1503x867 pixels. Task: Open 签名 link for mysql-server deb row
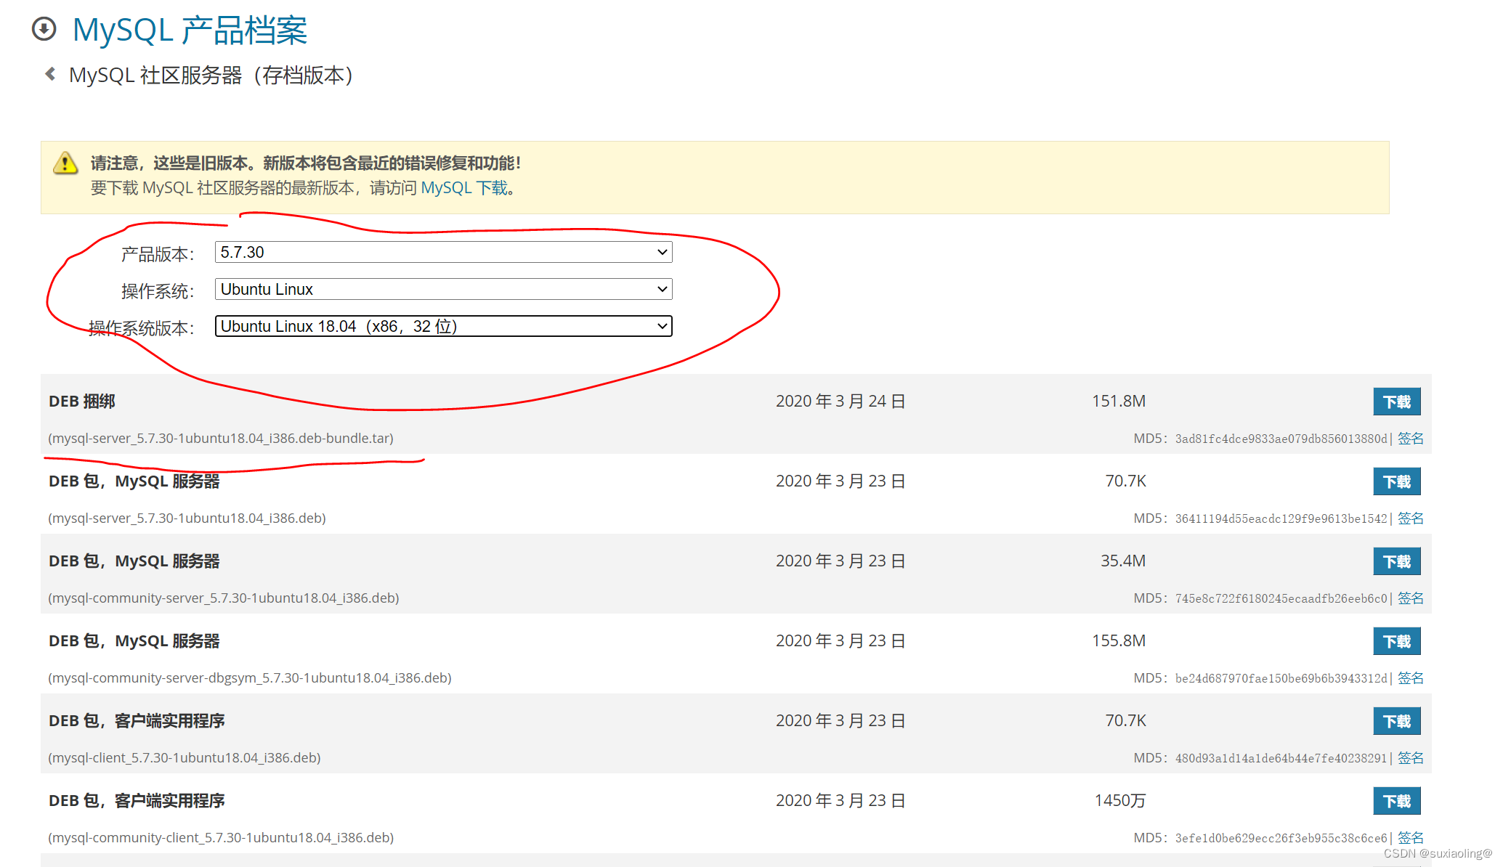click(1410, 518)
